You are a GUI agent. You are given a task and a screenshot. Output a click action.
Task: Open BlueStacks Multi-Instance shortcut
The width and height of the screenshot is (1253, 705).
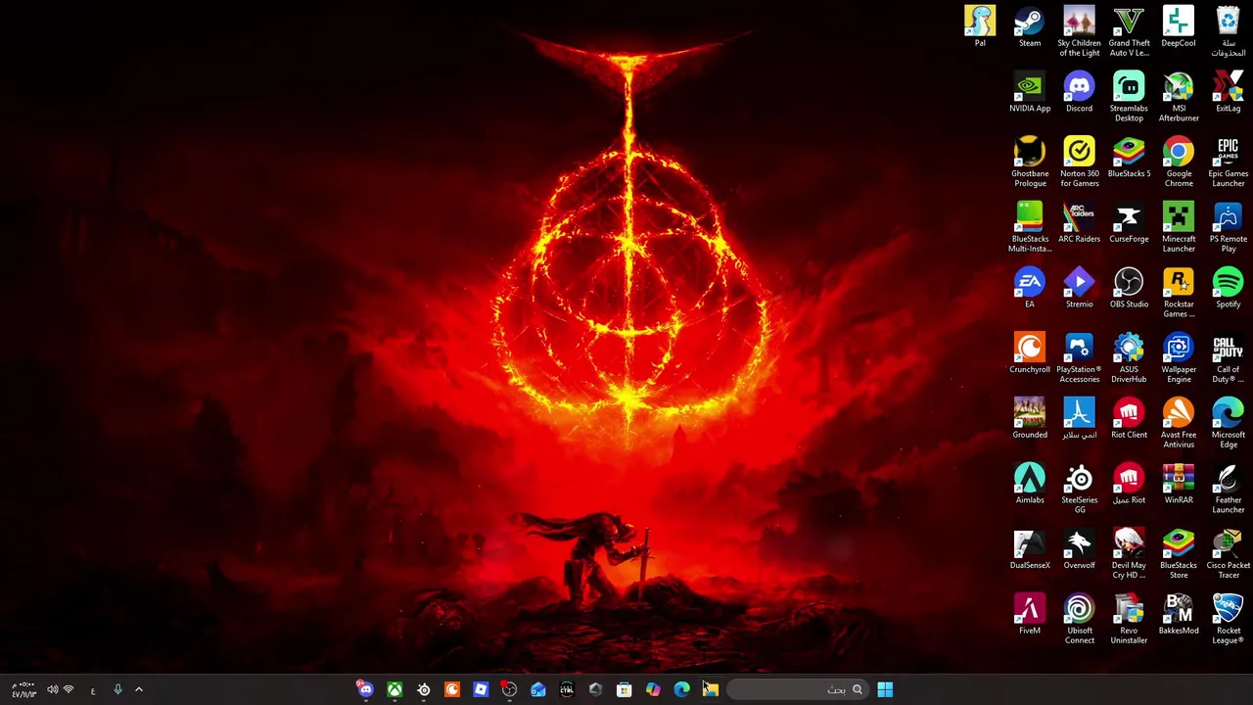tap(1030, 228)
